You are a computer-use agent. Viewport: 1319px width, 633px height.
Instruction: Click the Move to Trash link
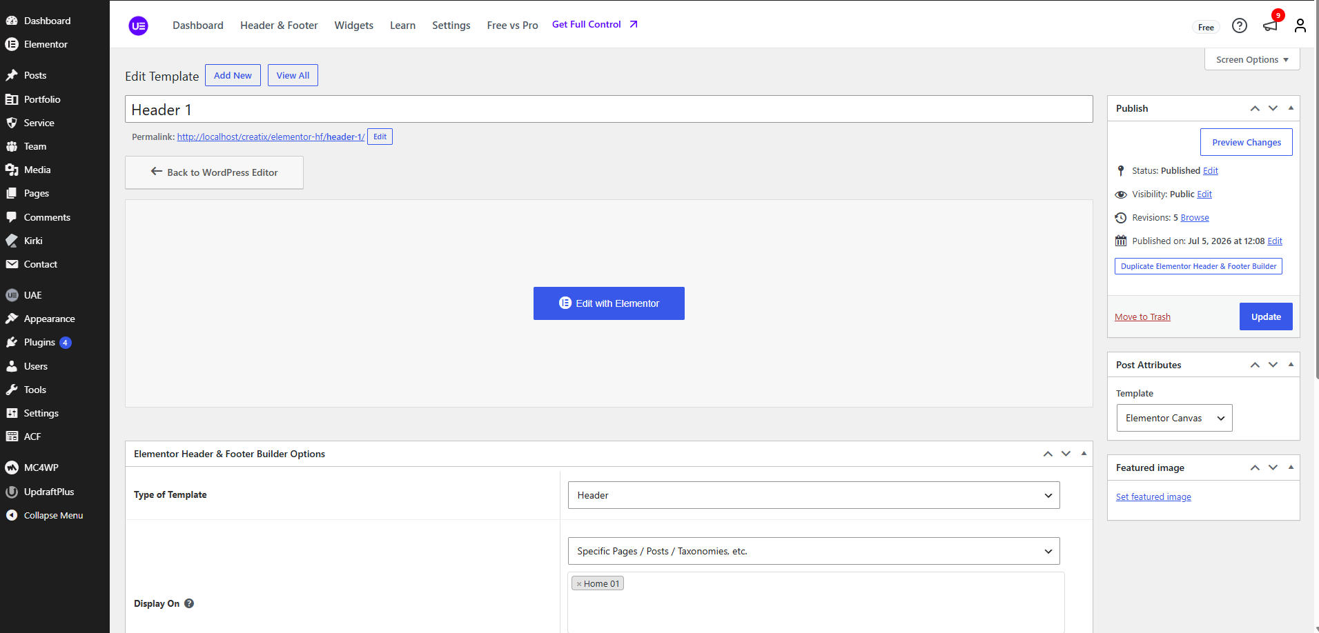tap(1142, 317)
